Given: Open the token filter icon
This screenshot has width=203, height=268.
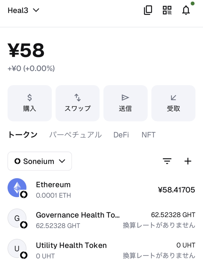Looking at the screenshot, I should (167, 161).
